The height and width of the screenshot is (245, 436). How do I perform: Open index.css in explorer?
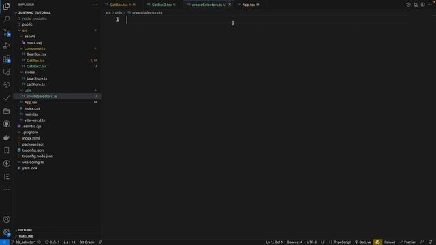click(32, 108)
